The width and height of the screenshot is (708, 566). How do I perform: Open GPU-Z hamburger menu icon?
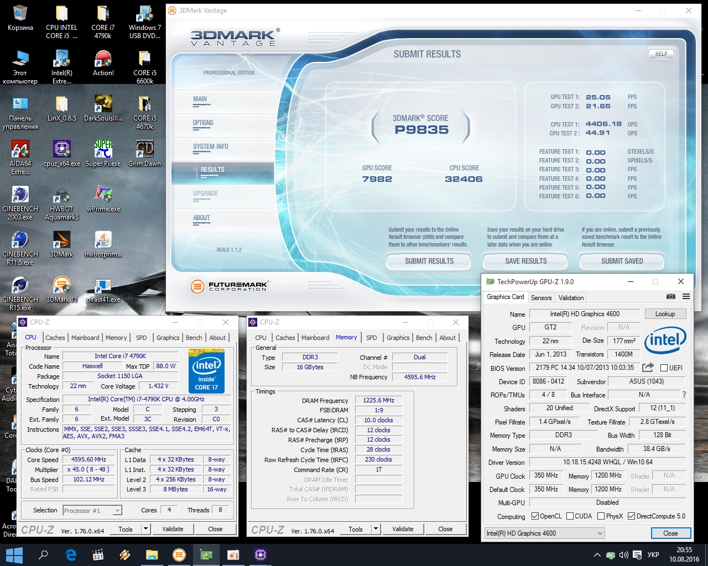pyautogui.click(x=686, y=297)
